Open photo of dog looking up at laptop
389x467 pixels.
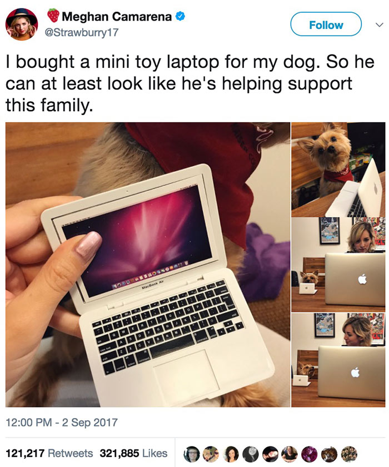click(x=338, y=170)
